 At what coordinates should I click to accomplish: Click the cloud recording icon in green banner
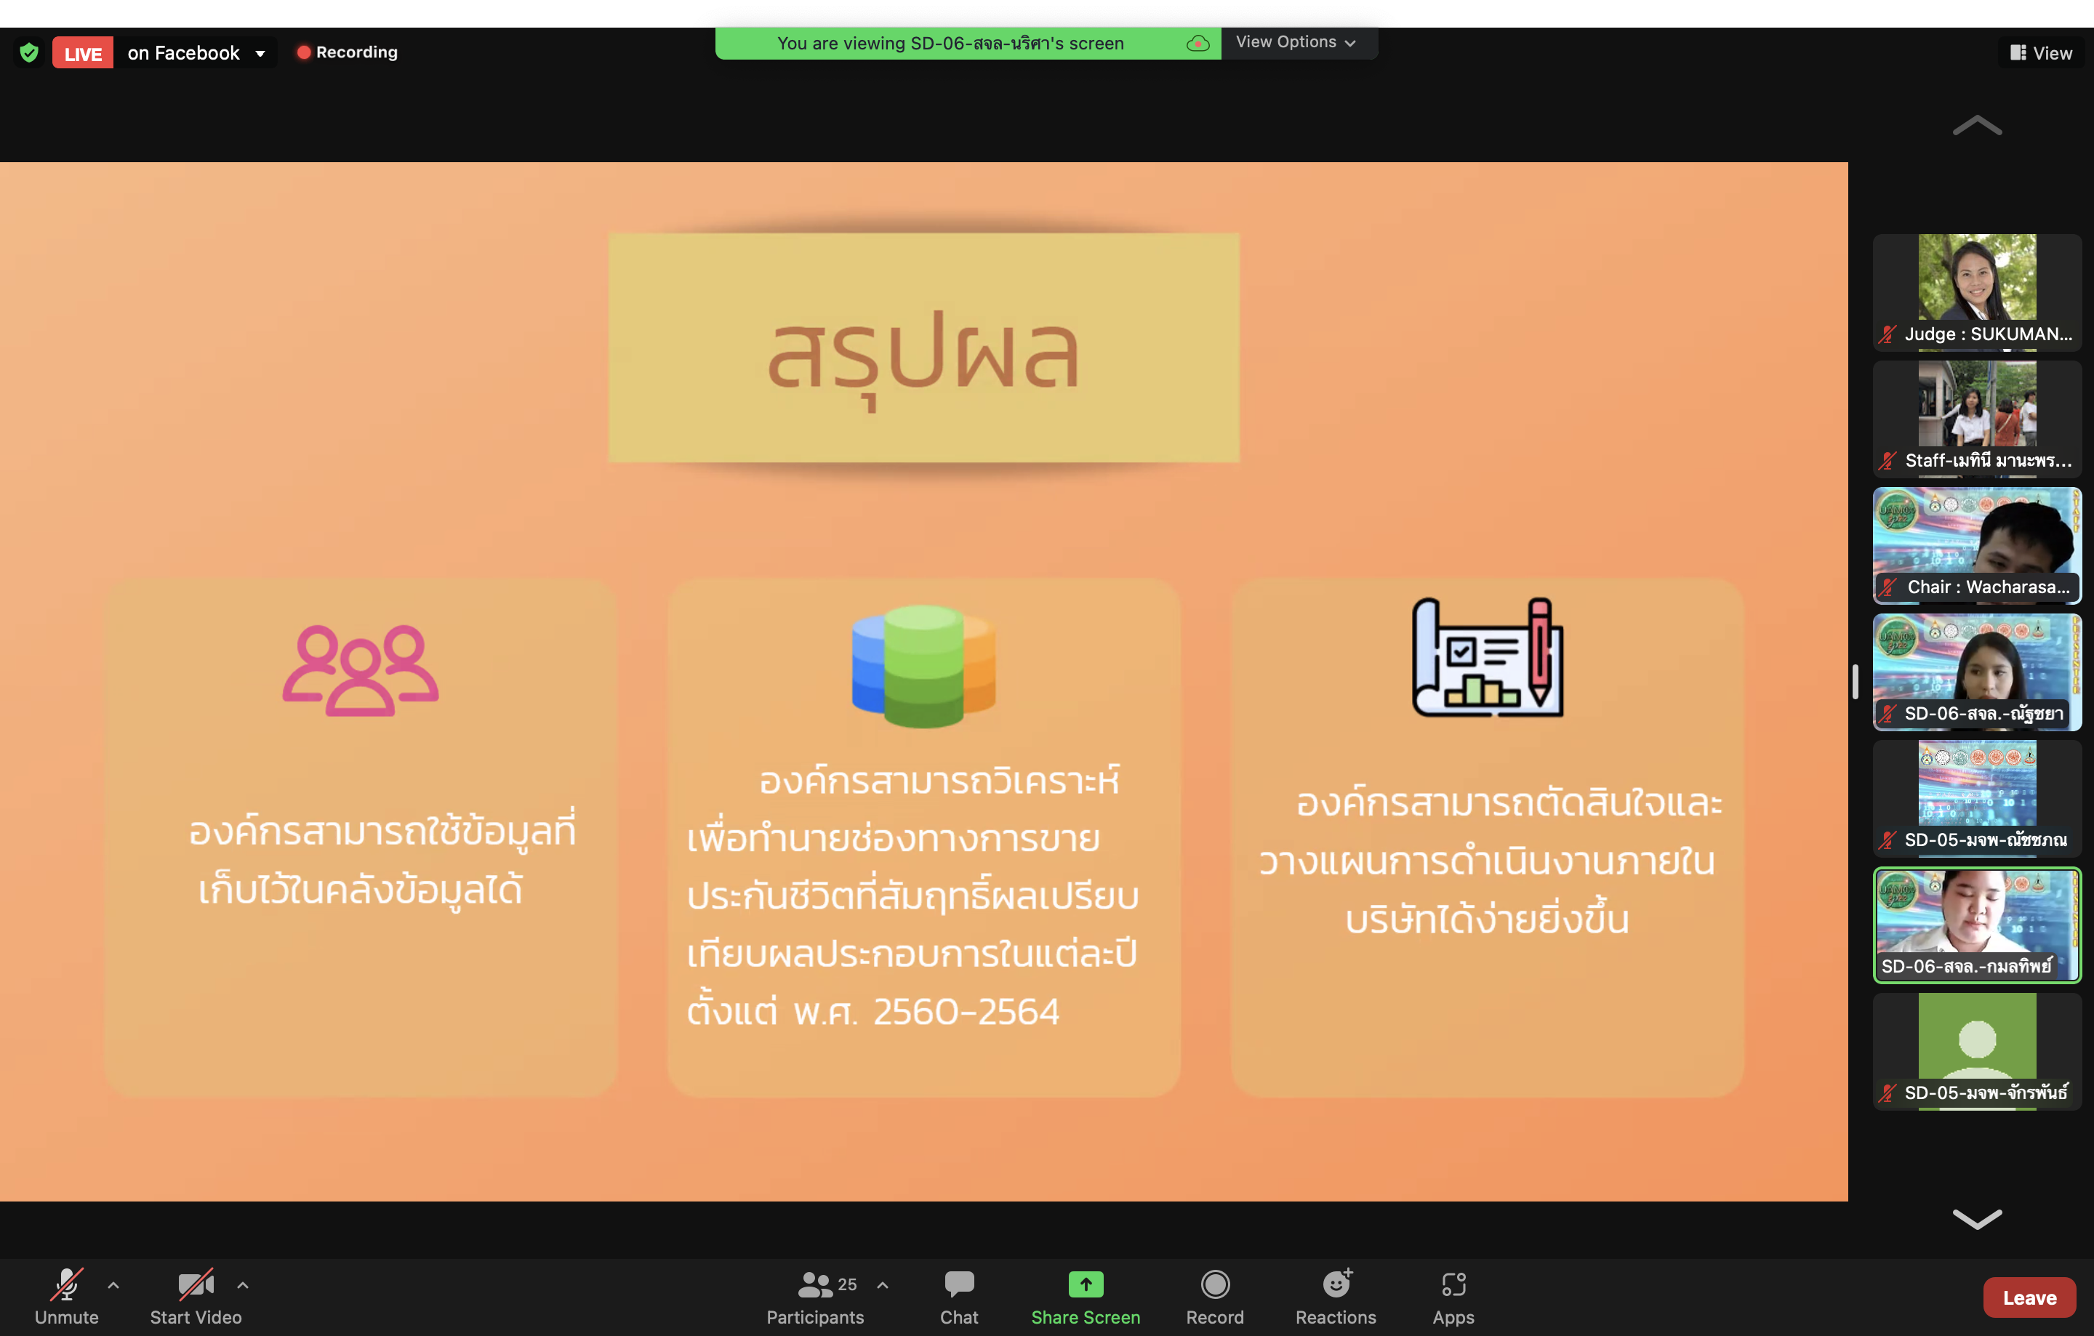(x=1198, y=44)
